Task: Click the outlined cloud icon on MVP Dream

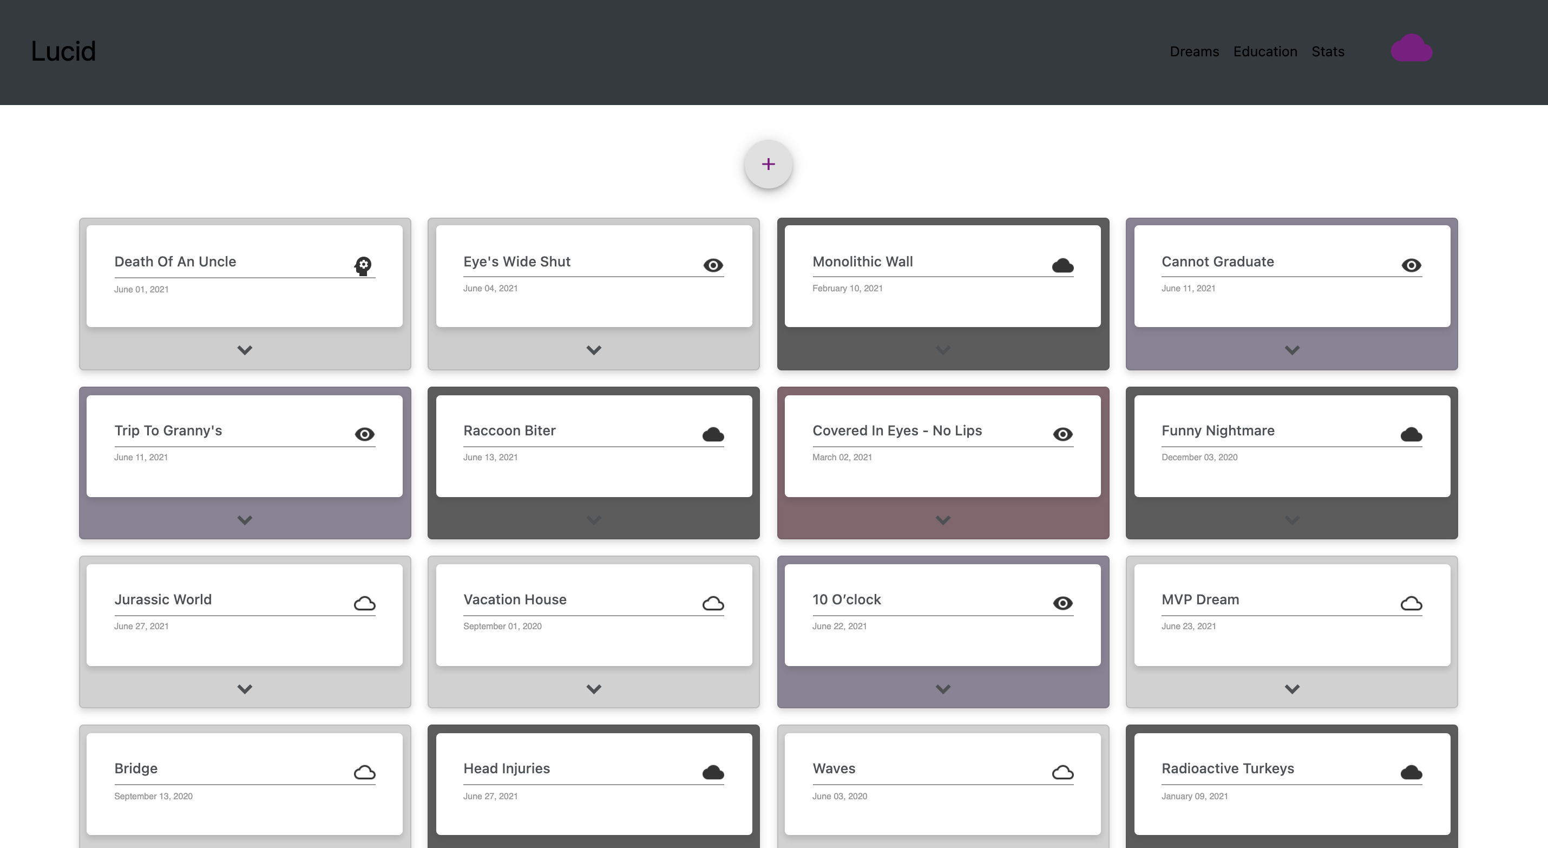Action: [x=1411, y=603]
